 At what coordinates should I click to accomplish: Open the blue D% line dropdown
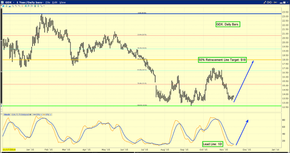coord(41,115)
